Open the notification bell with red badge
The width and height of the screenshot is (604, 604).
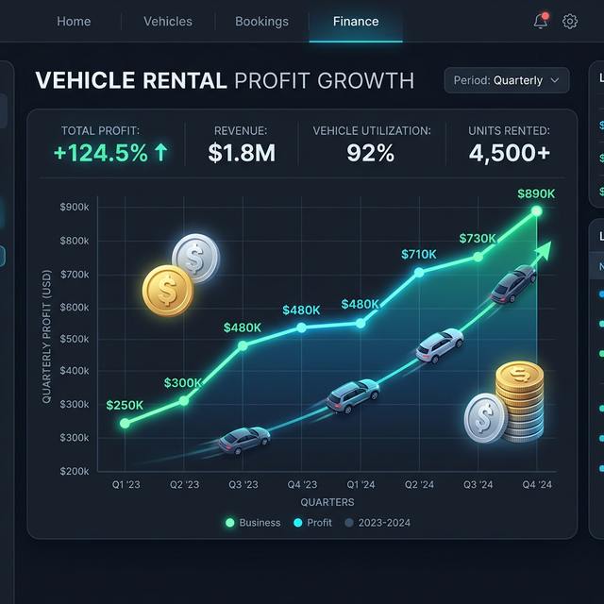coord(541,21)
